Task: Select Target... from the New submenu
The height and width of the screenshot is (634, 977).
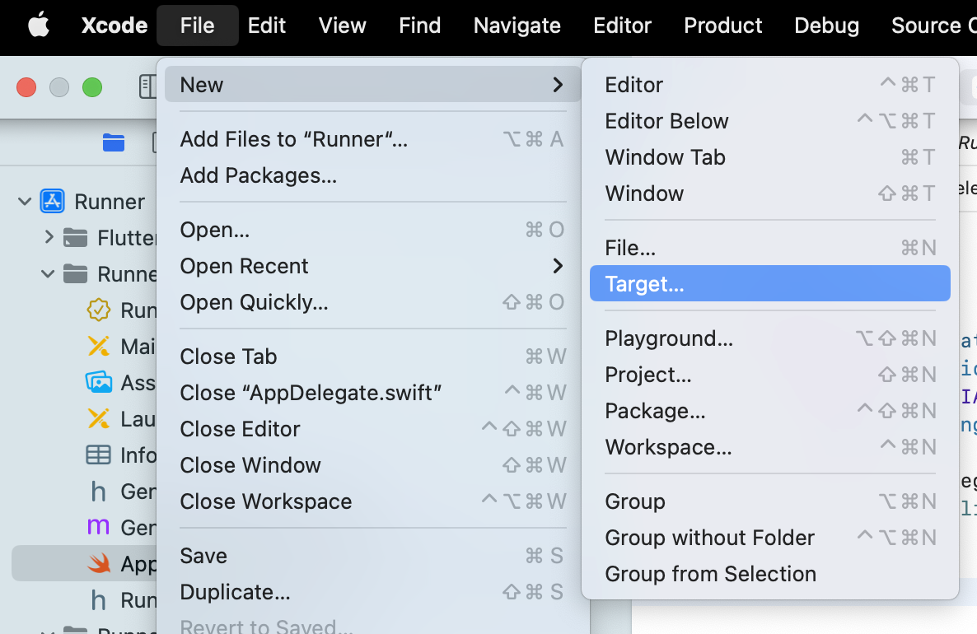Action: pyautogui.click(x=647, y=283)
